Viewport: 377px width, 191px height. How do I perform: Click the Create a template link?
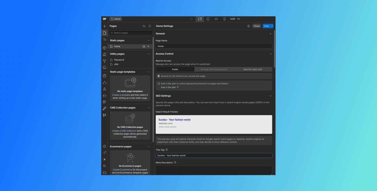[121, 95]
